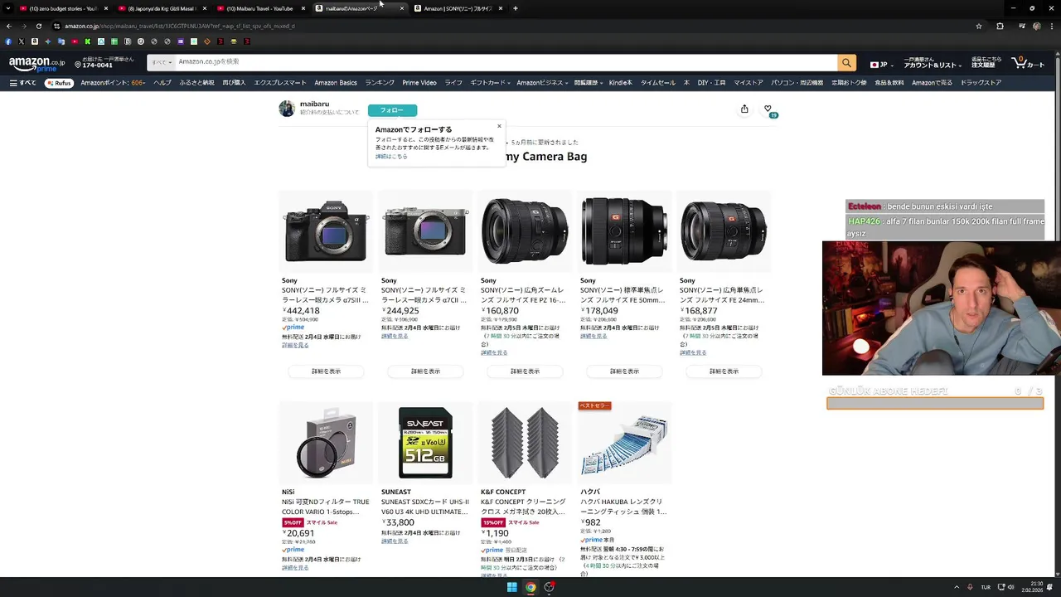Reload the page
This screenshot has height=597, width=1061.
(38, 26)
